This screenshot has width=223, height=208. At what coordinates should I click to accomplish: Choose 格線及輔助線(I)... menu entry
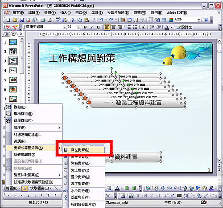coord(34,135)
